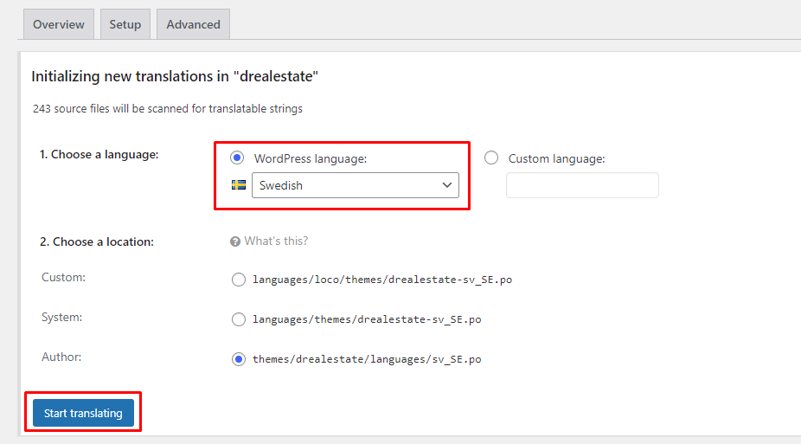
Task: Choose the System location radio button
Action: pyautogui.click(x=239, y=319)
